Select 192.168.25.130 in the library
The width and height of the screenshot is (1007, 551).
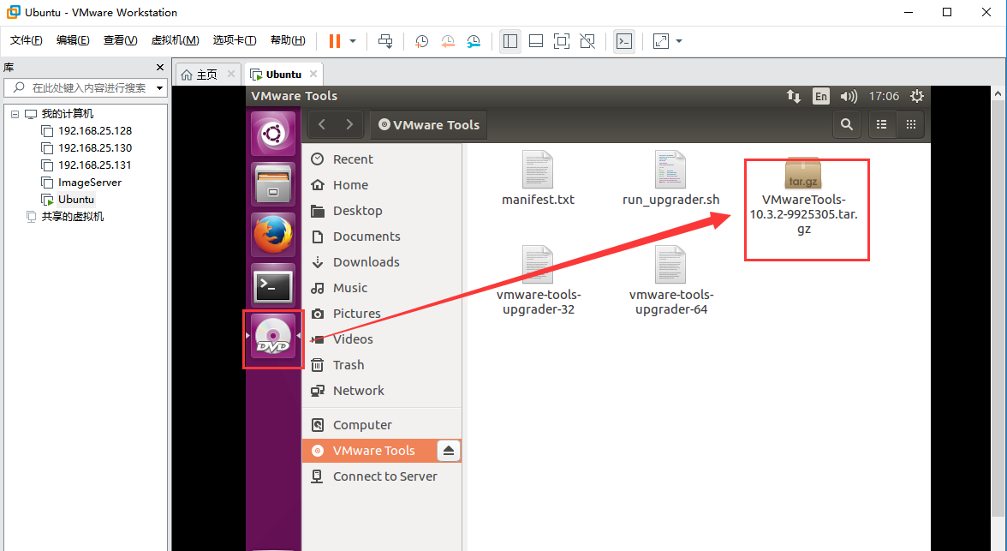tap(94, 148)
